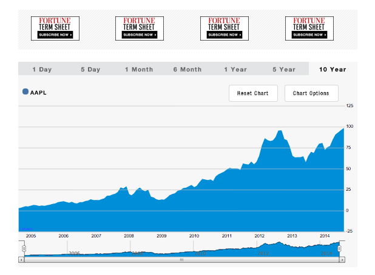Screen dimensions: 375x275
Task: Click the 2005 x-axis year label
Action: point(31,236)
